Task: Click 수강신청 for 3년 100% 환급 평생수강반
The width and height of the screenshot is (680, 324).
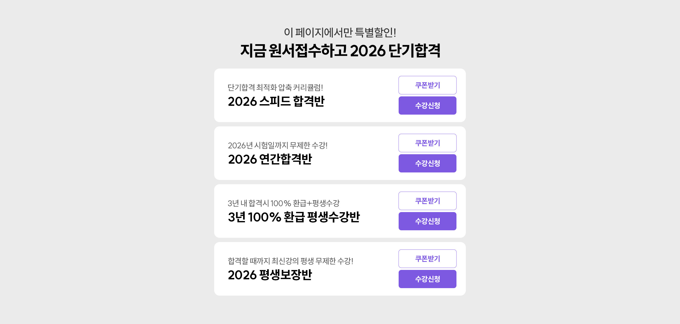Action: coord(427,221)
